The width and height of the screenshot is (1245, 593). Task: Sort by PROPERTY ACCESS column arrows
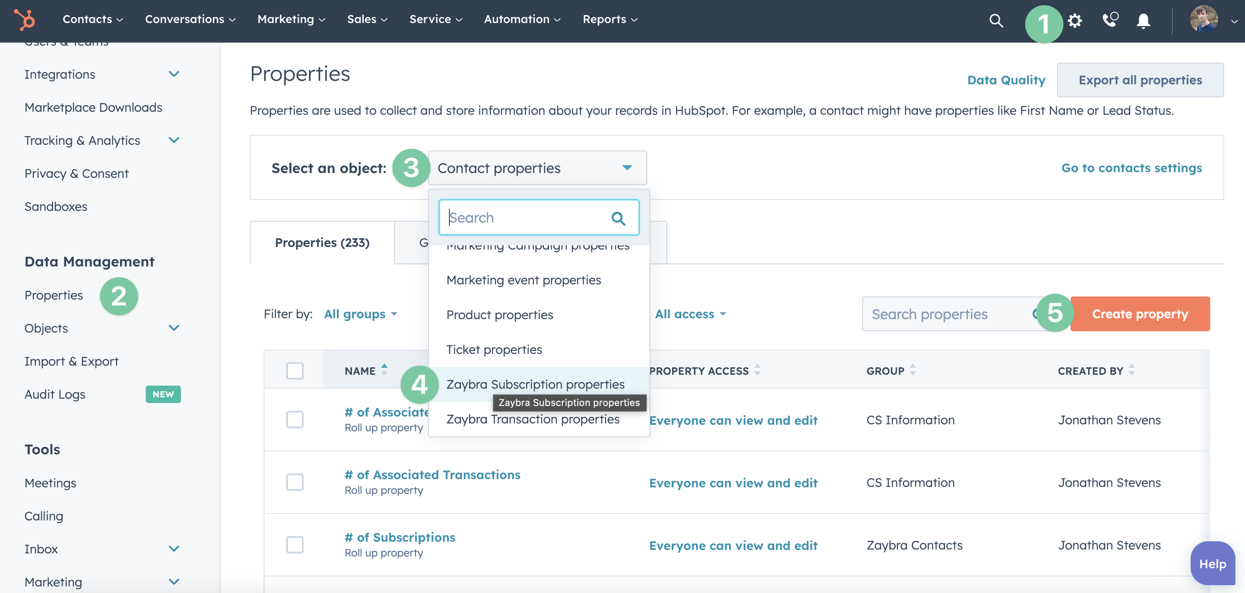pos(757,370)
